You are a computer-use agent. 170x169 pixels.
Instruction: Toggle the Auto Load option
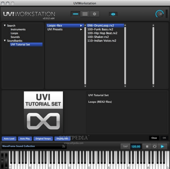(9, 138)
